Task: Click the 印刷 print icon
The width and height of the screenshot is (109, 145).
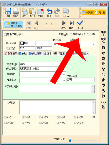Action: tap(16, 12)
